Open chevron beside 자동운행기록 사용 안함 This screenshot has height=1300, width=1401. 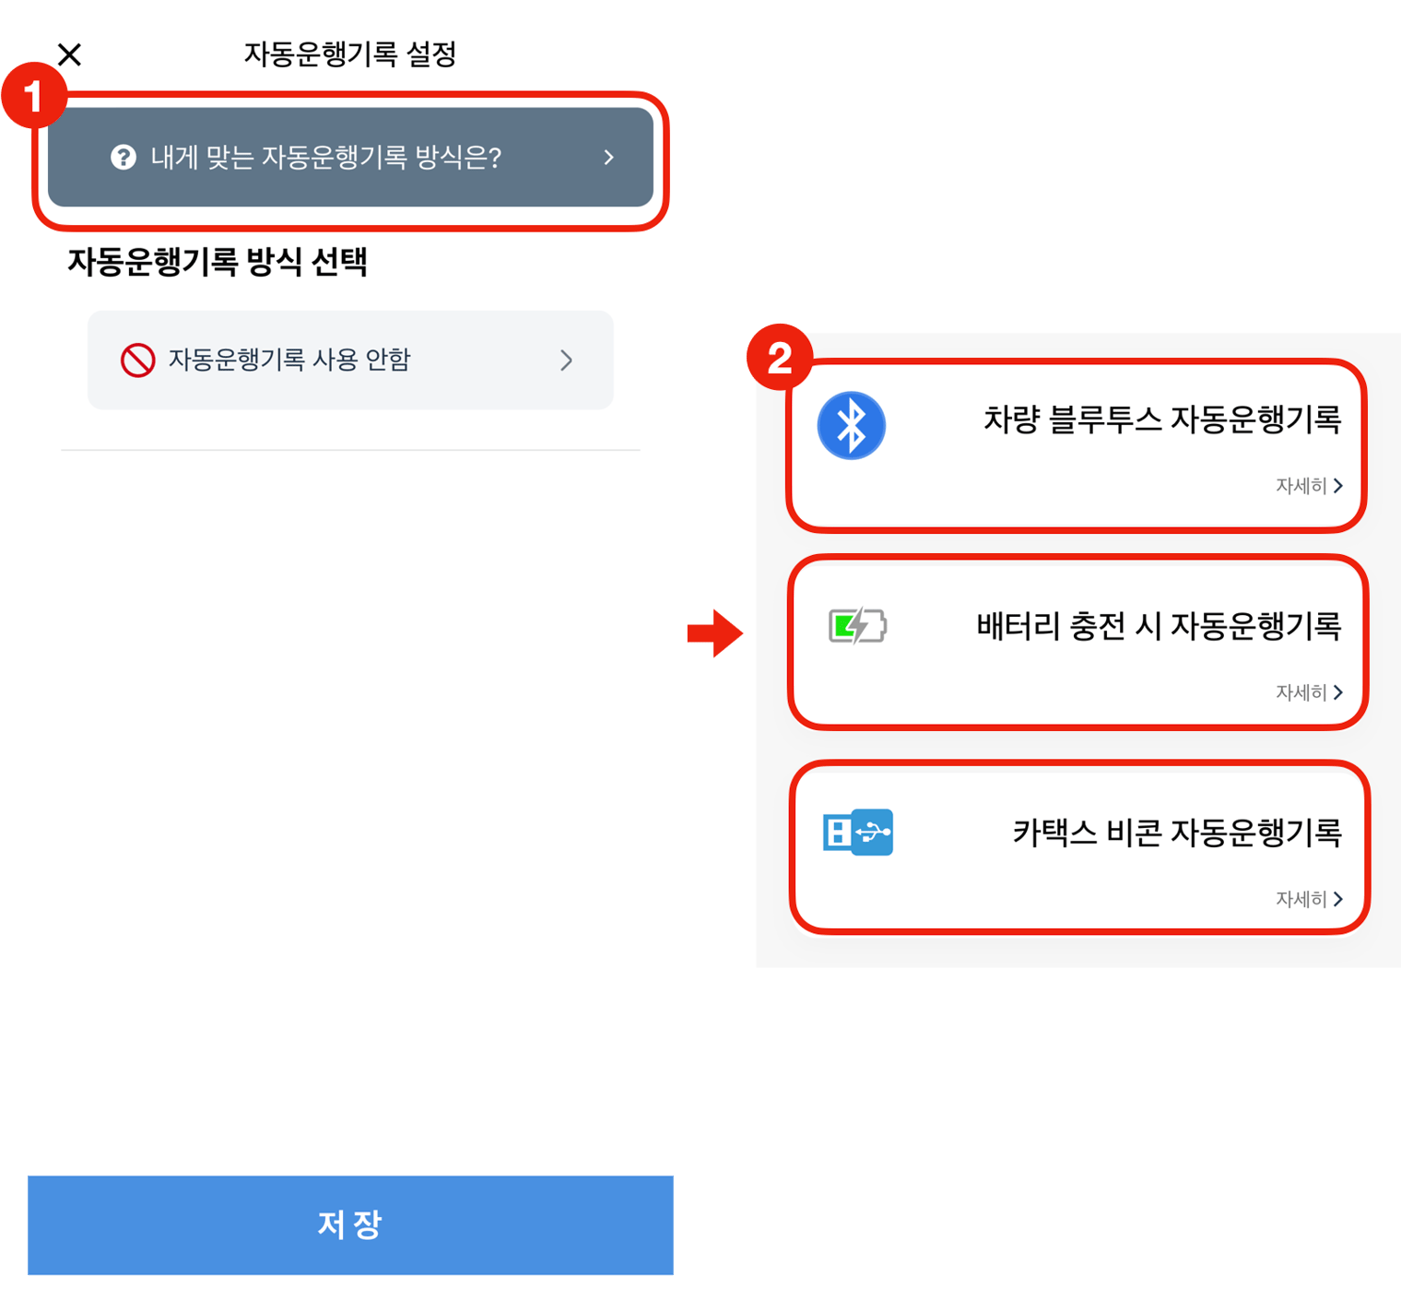[566, 360]
